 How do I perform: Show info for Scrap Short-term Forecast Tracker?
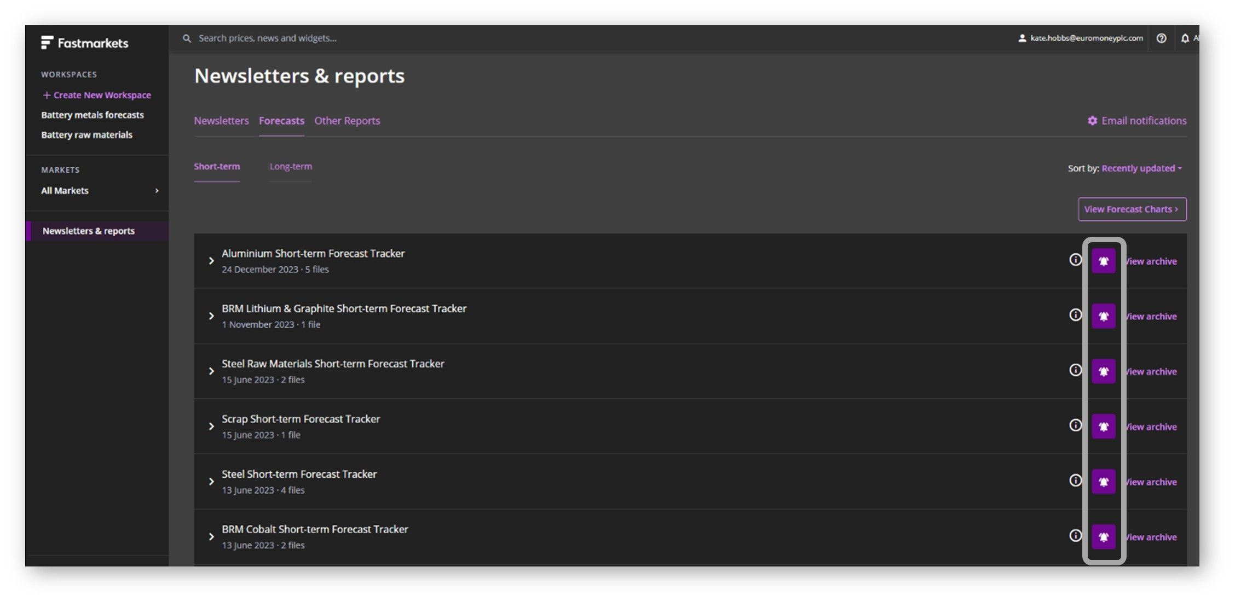(1075, 425)
